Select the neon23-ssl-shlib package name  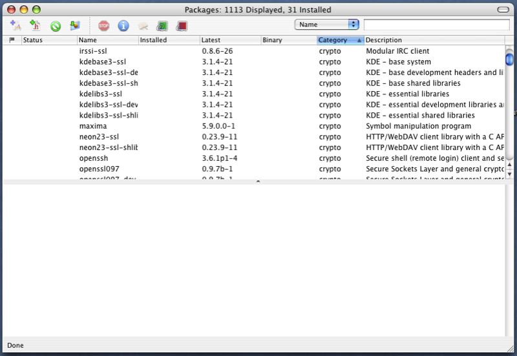pyautogui.click(x=109, y=147)
